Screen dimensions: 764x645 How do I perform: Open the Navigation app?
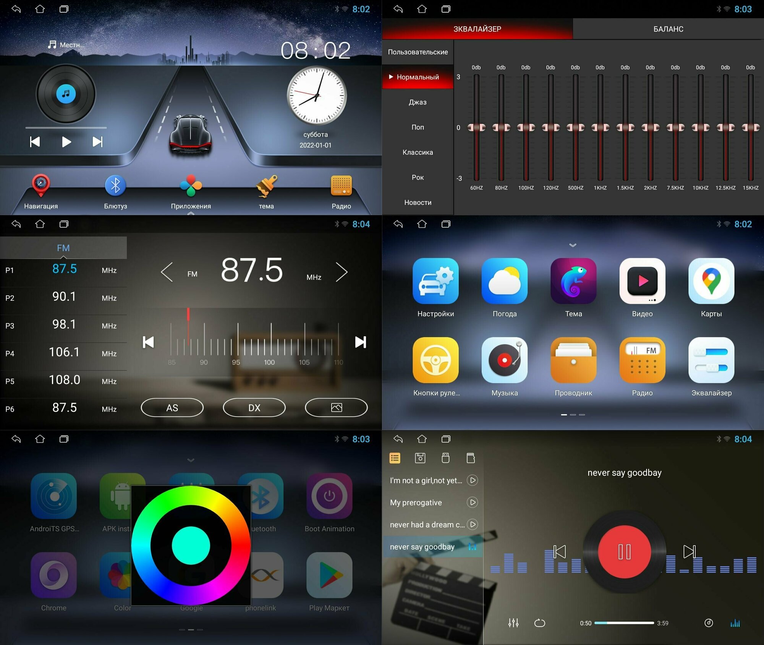click(x=42, y=192)
